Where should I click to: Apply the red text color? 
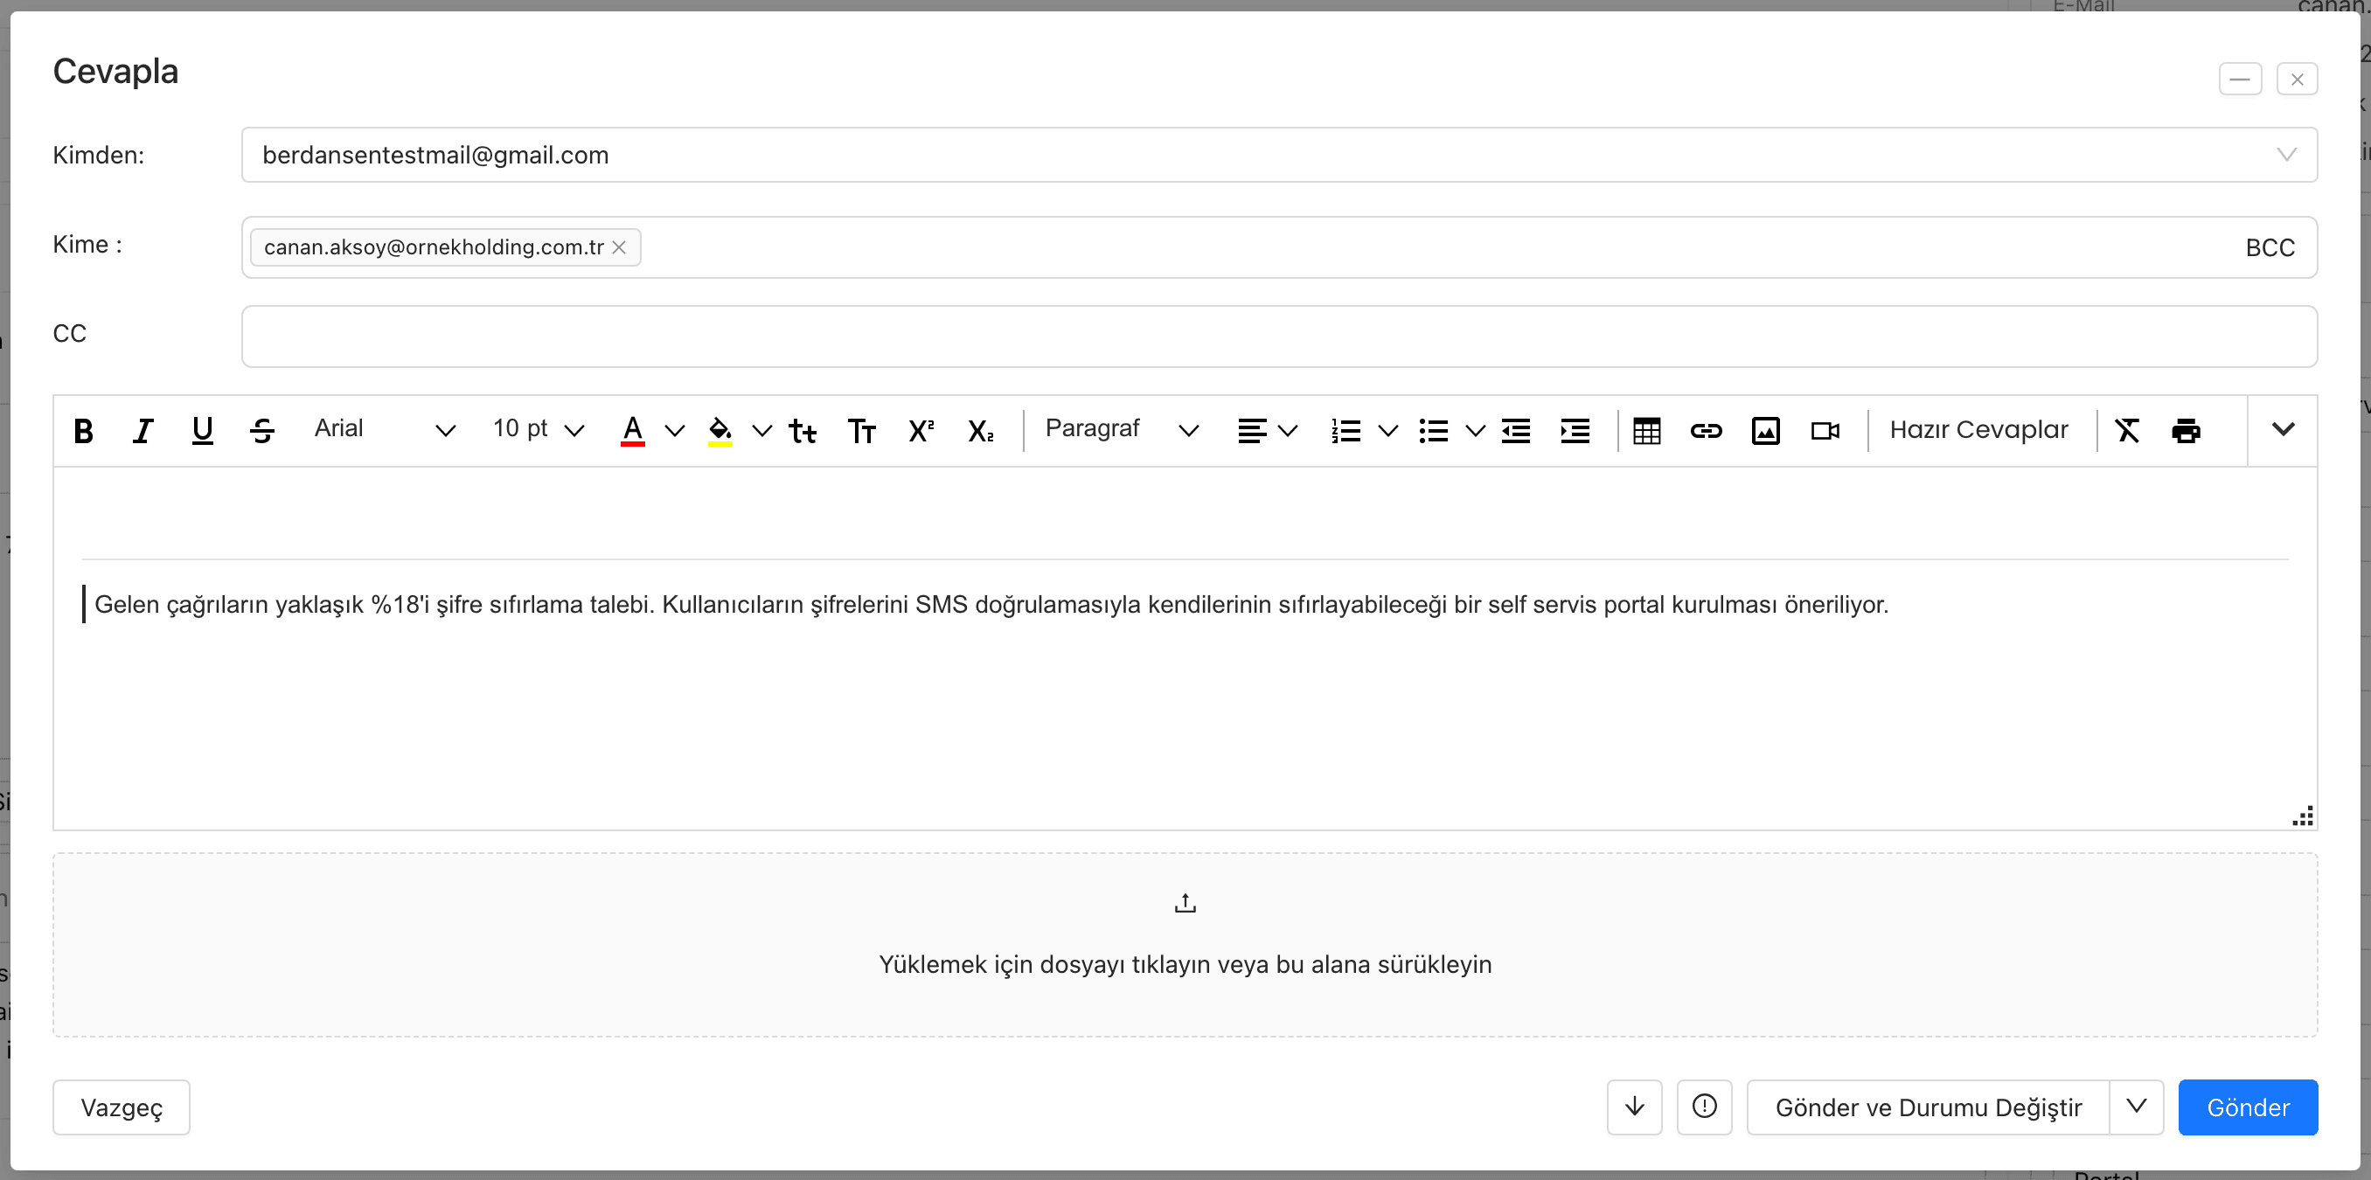tap(633, 430)
